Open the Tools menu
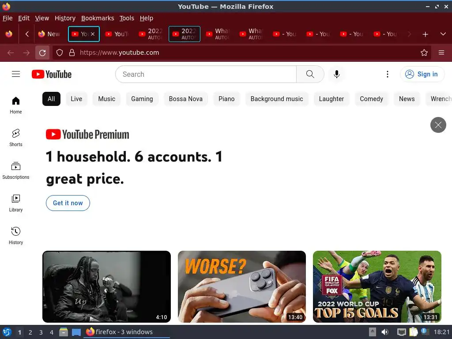The width and height of the screenshot is (452, 339). (x=127, y=18)
